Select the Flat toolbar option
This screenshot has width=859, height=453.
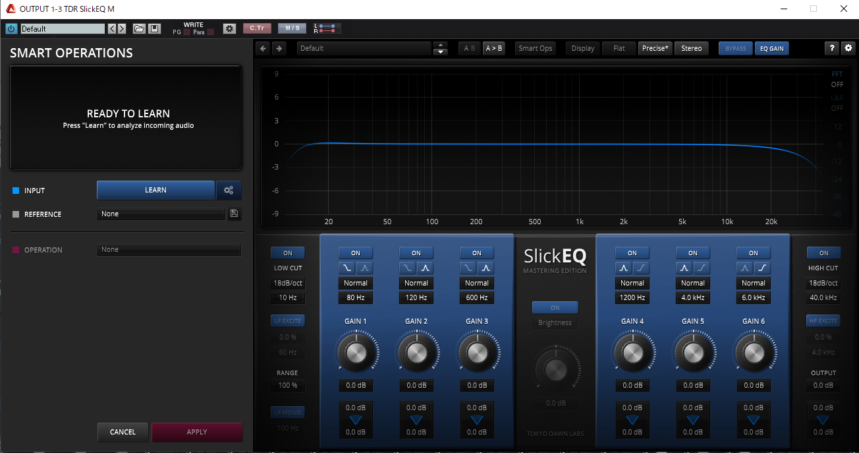point(619,48)
